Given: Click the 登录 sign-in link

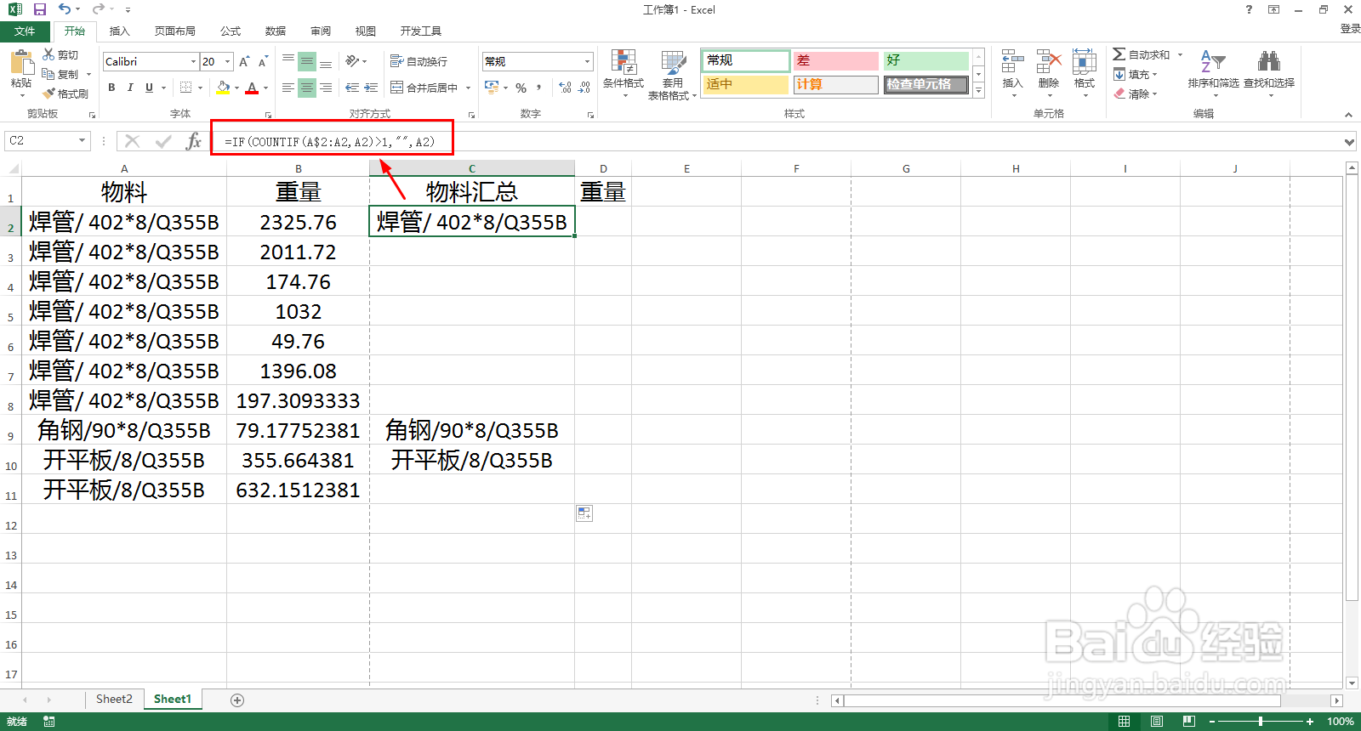Looking at the screenshot, I should click(1350, 29).
